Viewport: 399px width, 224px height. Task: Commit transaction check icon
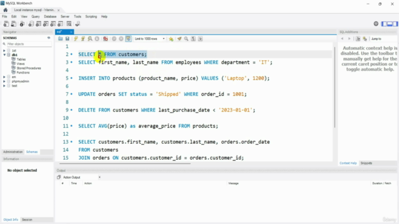tap(114, 39)
